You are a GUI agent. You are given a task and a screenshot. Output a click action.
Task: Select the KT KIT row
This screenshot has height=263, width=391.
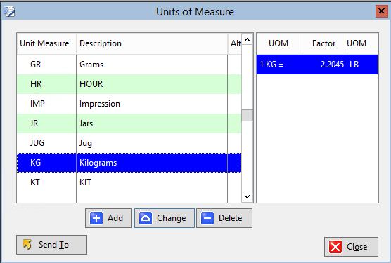click(129, 182)
